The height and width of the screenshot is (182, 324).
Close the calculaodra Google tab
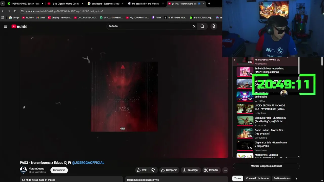point(123,4)
